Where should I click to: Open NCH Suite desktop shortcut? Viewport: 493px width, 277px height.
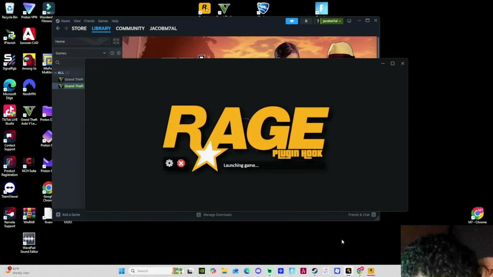pos(29,165)
